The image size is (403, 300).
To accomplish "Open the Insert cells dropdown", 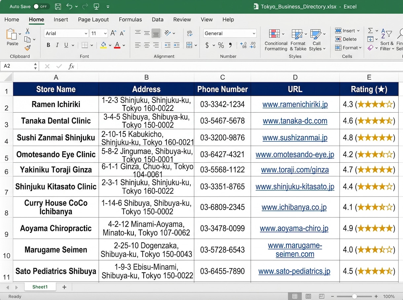I will tap(347, 31).
